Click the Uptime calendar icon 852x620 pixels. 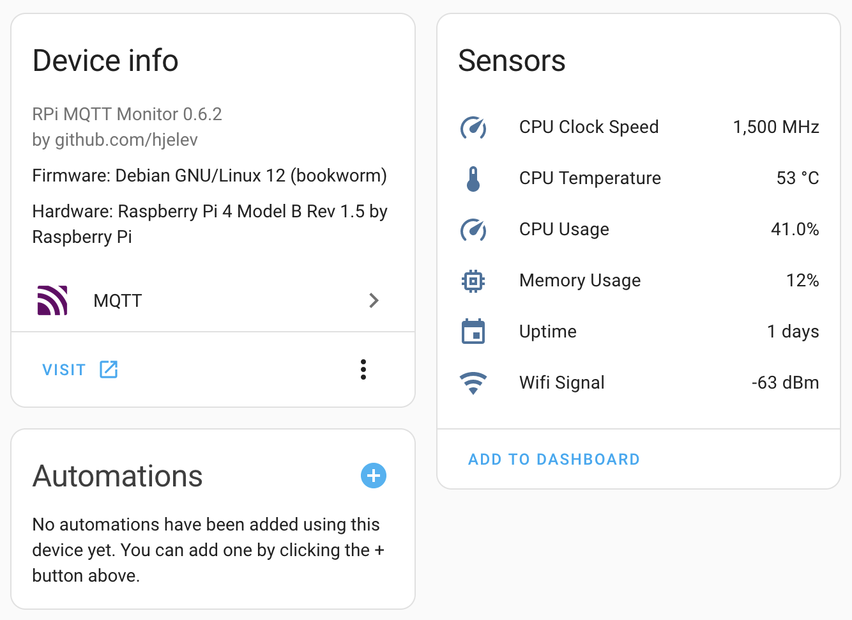point(473,332)
